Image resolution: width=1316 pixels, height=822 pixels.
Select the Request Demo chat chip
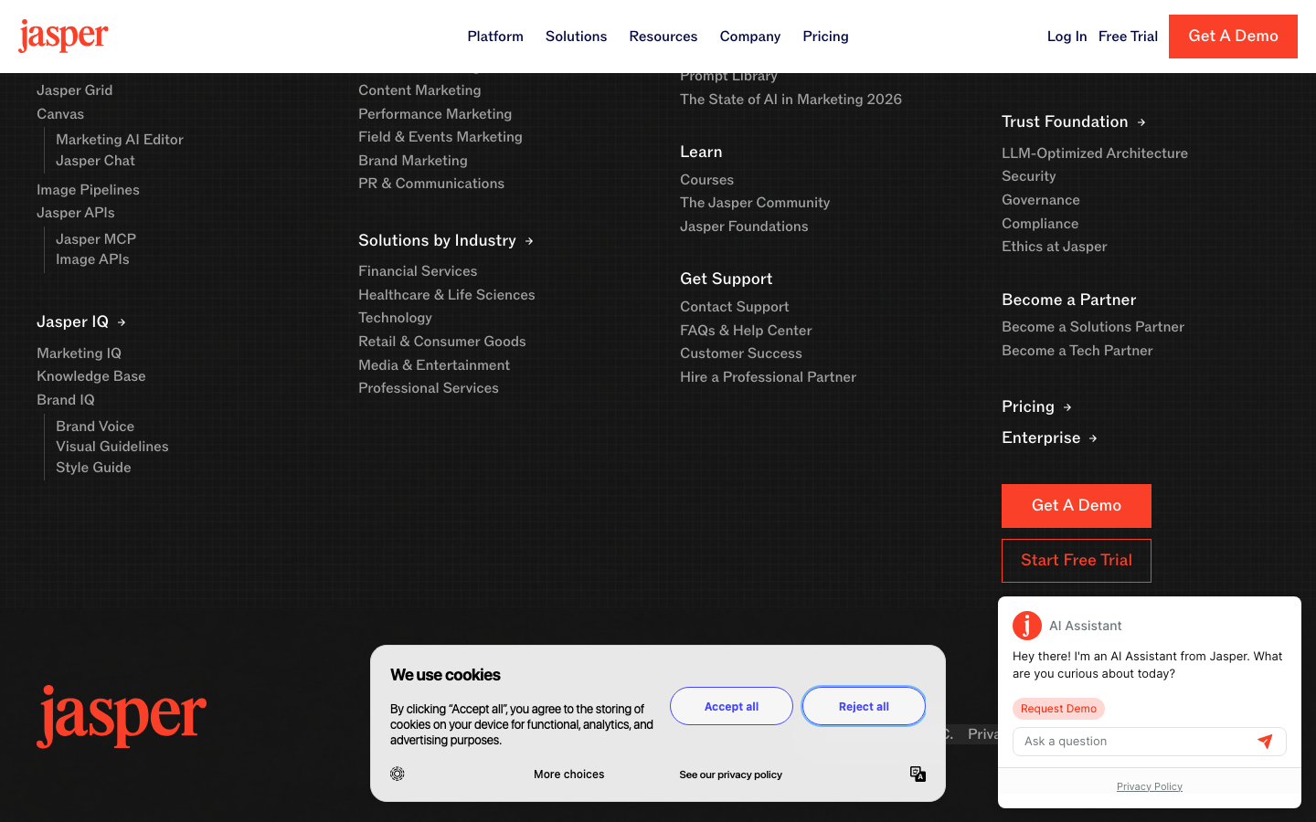(1058, 709)
